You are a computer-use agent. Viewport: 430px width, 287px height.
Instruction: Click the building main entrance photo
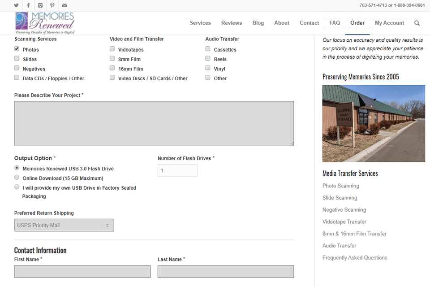tap(374, 124)
